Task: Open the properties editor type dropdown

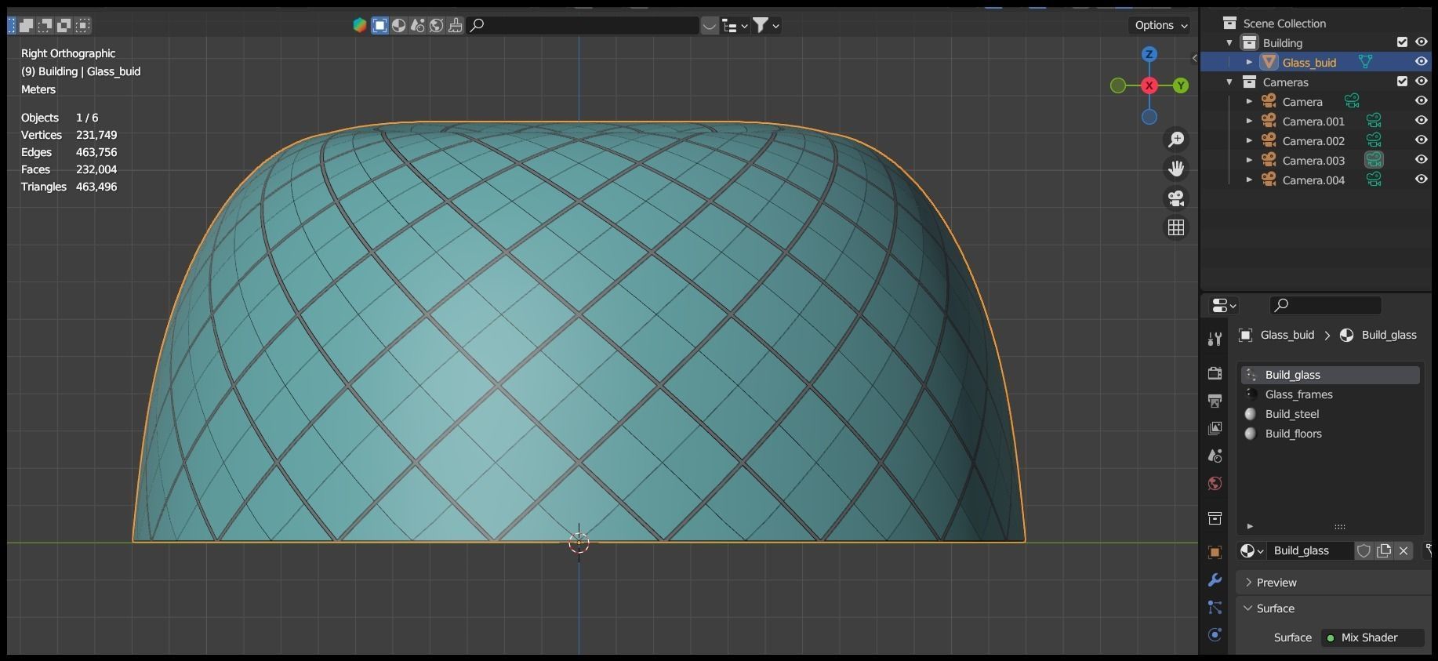Action: (1224, 305)
